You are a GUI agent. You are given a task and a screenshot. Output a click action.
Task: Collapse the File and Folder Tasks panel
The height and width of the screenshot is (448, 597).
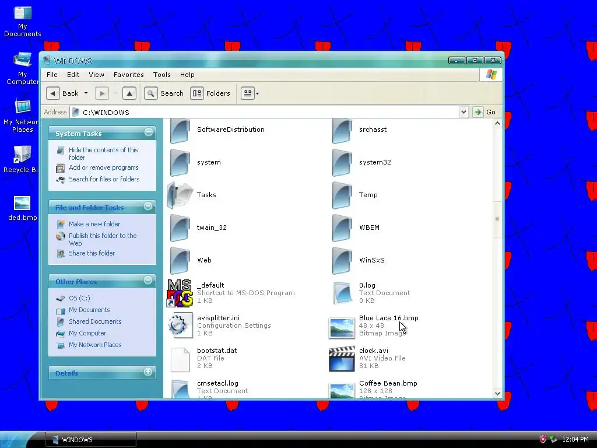pos(149,206)
